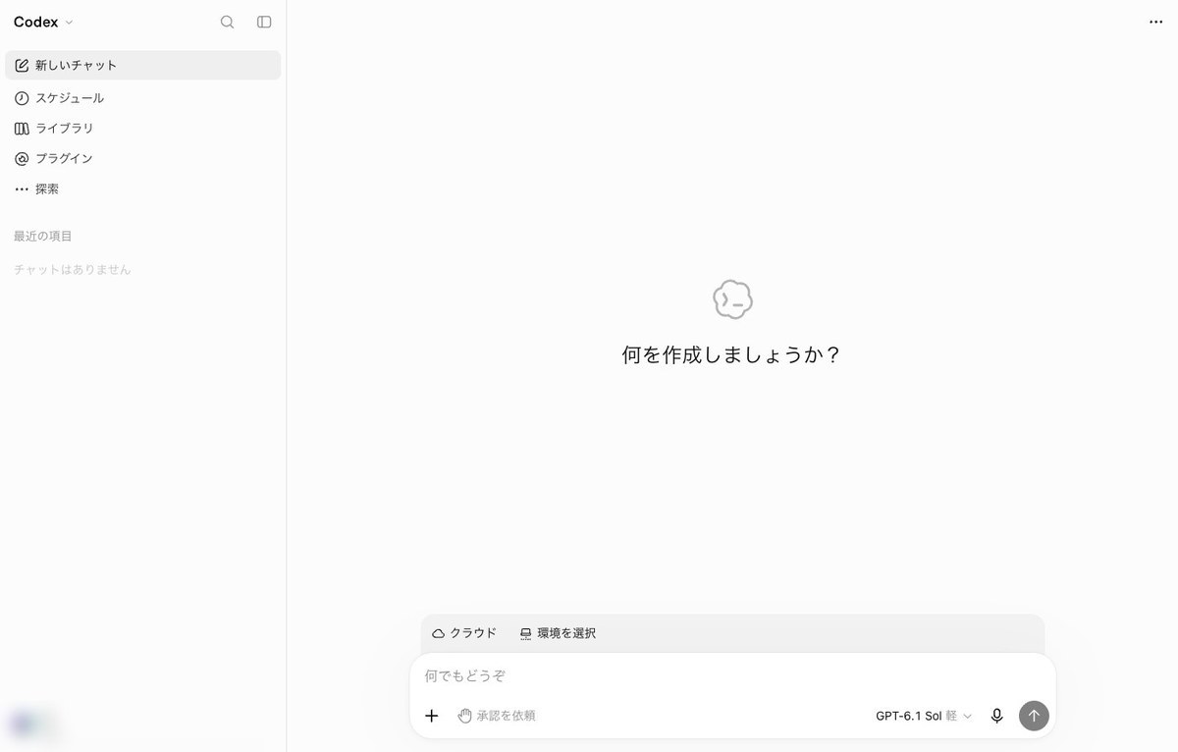Image resolution: width=1178 pixels, height=752 pixels.
Task: Start a new chat via 新しいチャット
Action: pos(143,66)
